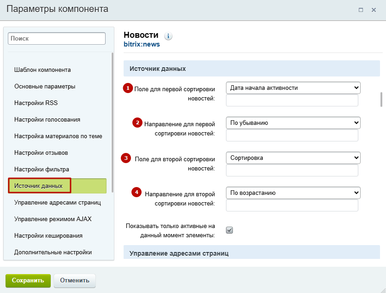Click the resize grip at dialog corner
This screenshot has width=386, height=293.
point(383,290)
